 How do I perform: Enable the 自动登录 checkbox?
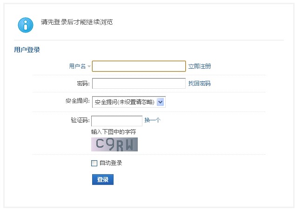(94, 163)
